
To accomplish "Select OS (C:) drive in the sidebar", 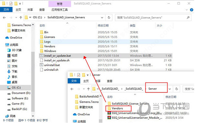I will point(15,88).
